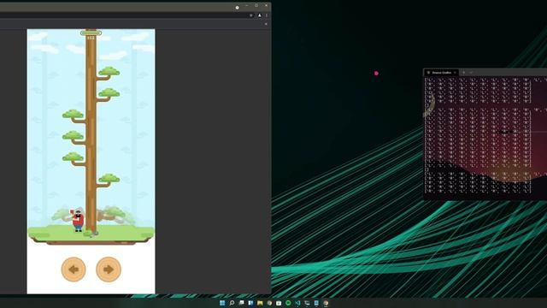
Task: Maximize the browser window
Action: [256, 6]
